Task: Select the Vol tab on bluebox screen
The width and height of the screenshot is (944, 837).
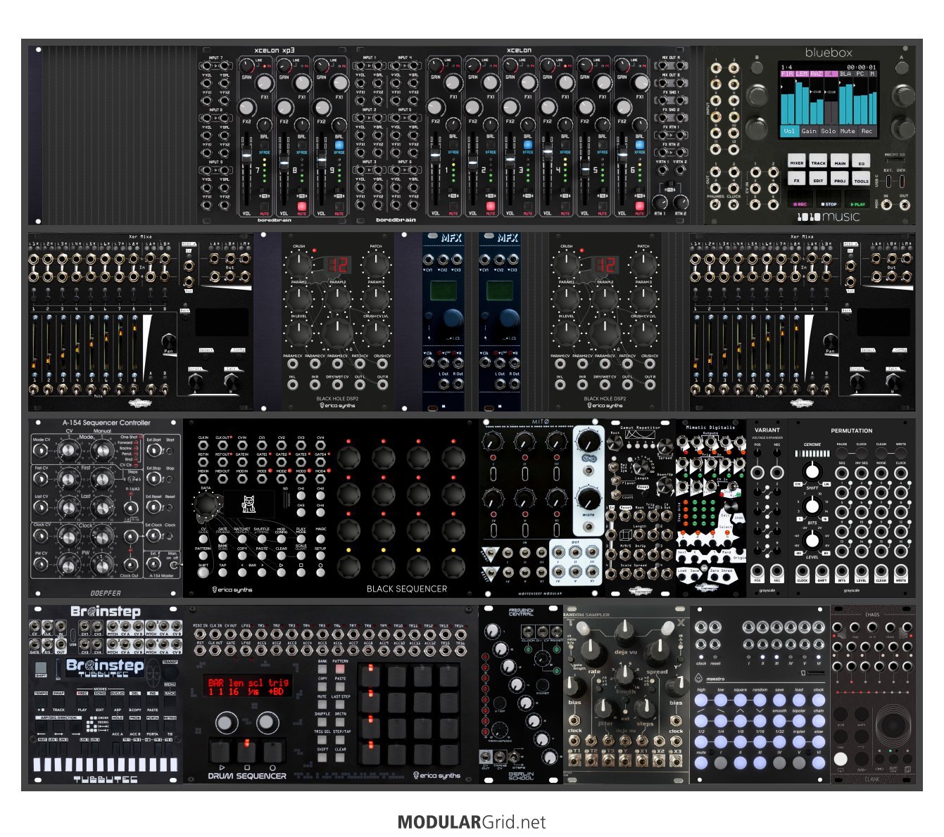Action: pos(789,131)
